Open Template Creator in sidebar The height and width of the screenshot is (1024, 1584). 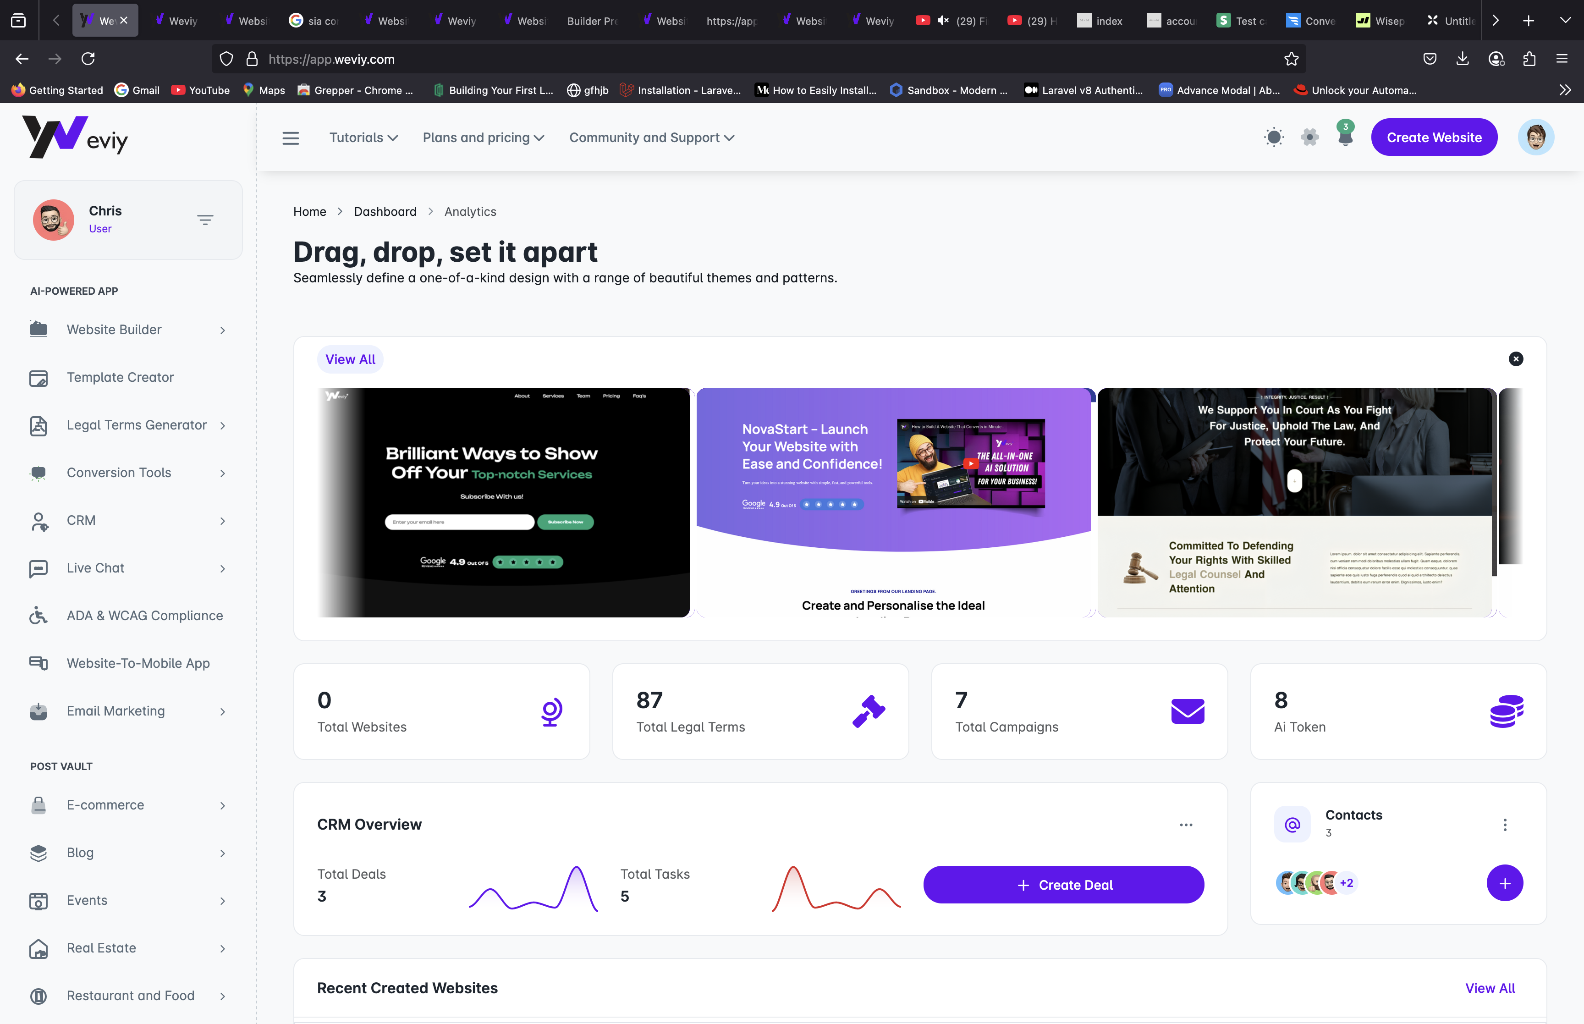click(x=120, y=378)
